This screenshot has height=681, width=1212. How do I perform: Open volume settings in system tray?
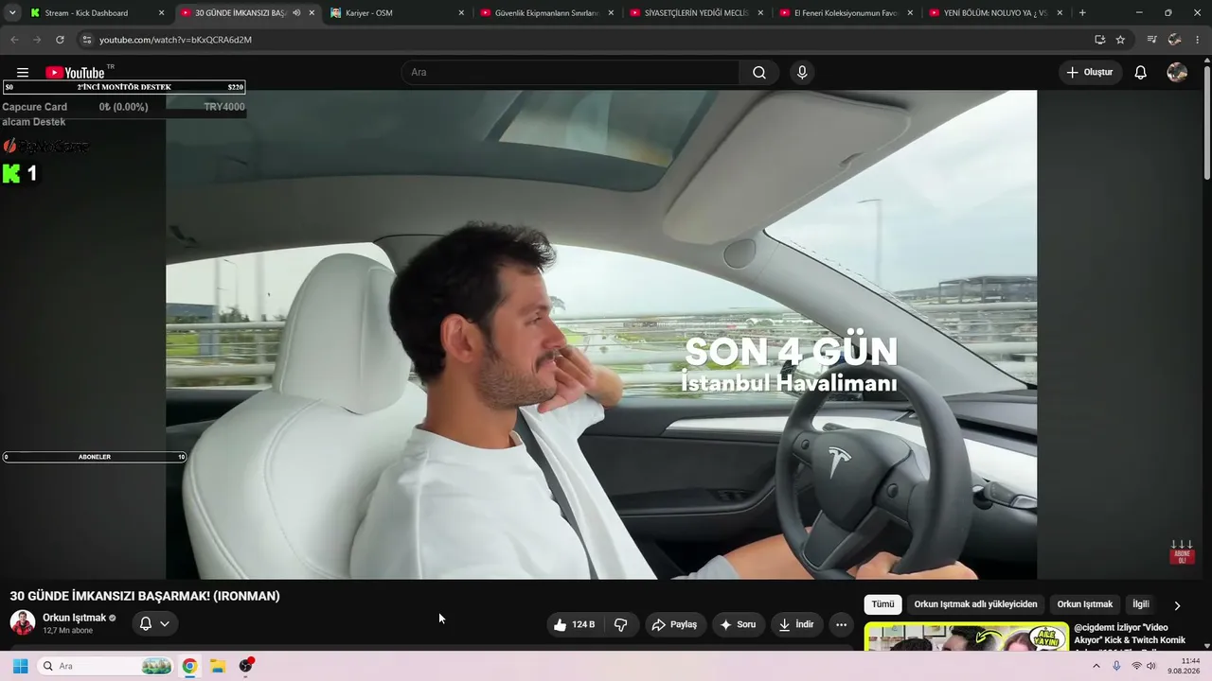[1151, 666]
